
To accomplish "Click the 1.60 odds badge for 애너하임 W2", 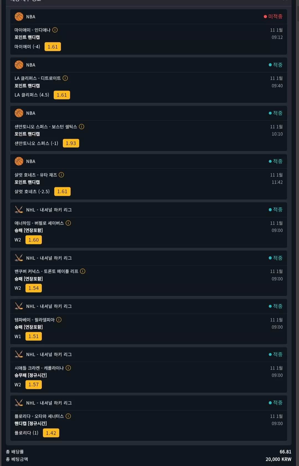I will point(33,240).
